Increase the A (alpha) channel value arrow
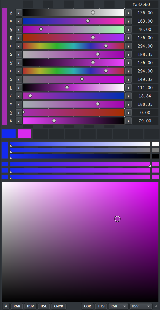Viewport: 160px width, 310px height. coord(129,13)
